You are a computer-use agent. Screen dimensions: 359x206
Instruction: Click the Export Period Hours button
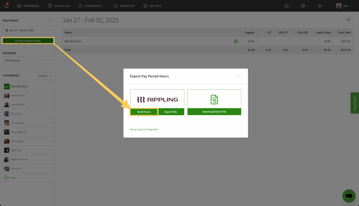[x=28, y=40]
